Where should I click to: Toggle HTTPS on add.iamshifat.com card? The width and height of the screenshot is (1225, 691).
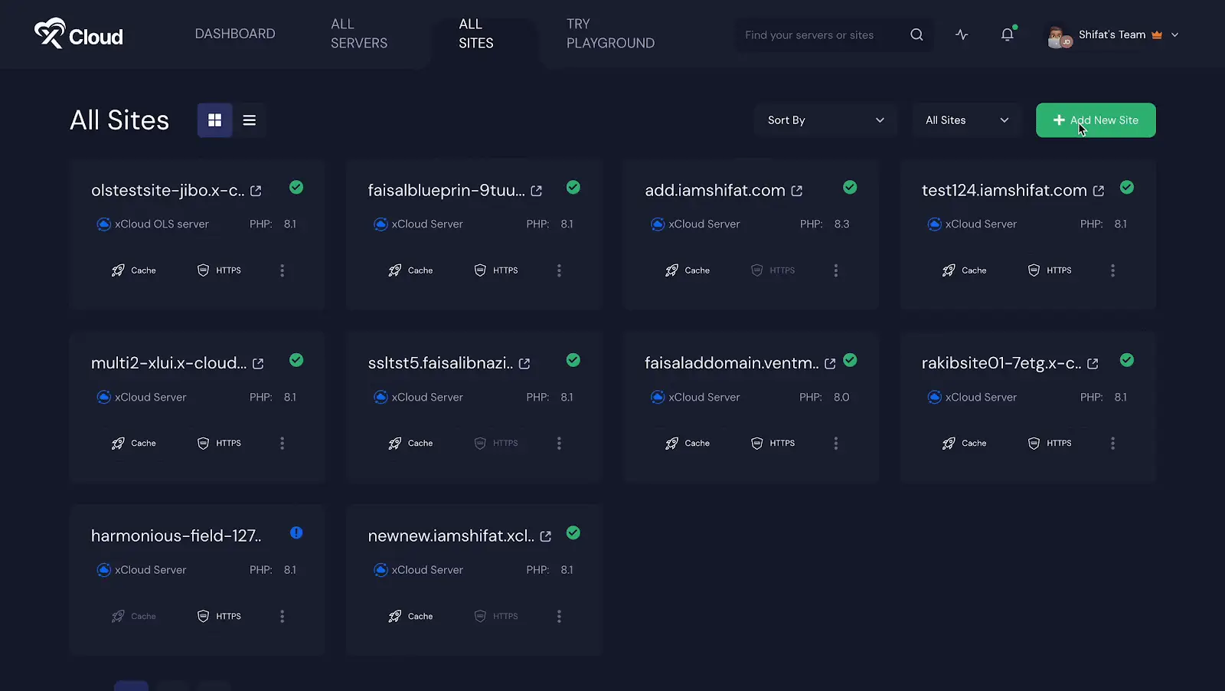point(773,270)
